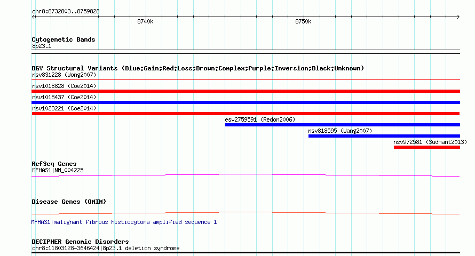Click the magenta MFHAS1 gene line

pos(246,175)
